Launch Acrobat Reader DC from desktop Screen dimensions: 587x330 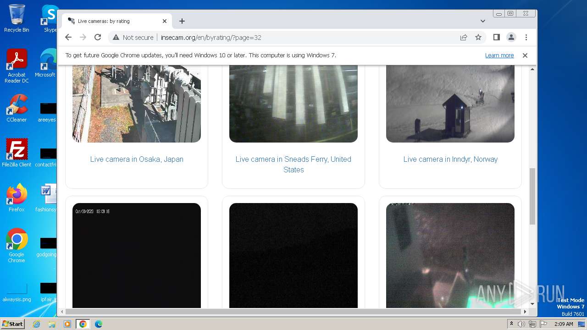(x=17, y=66)
